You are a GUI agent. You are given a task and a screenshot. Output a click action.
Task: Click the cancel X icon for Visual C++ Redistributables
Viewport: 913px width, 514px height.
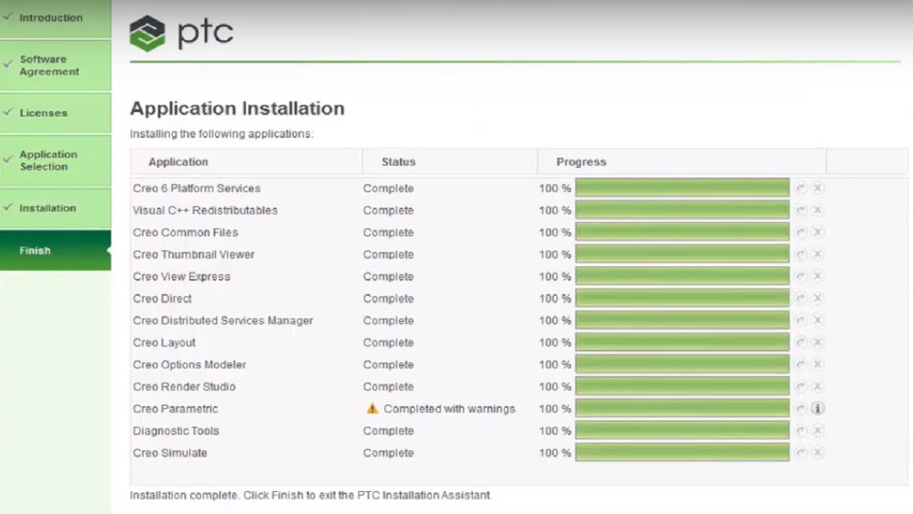[x=818, y=211]
